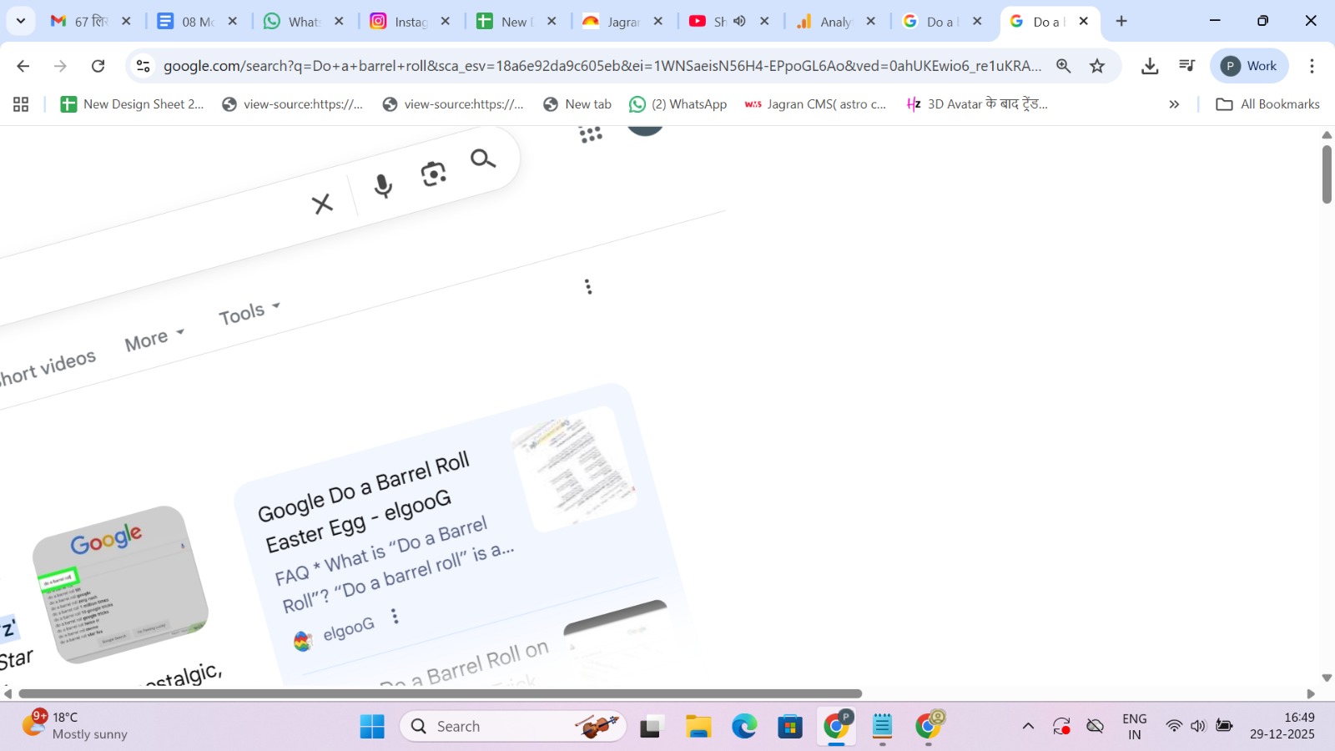The height and width of the screenshot is (751, 1335).
Task: Bookmark this page with the star
Action: (1097, 66)
